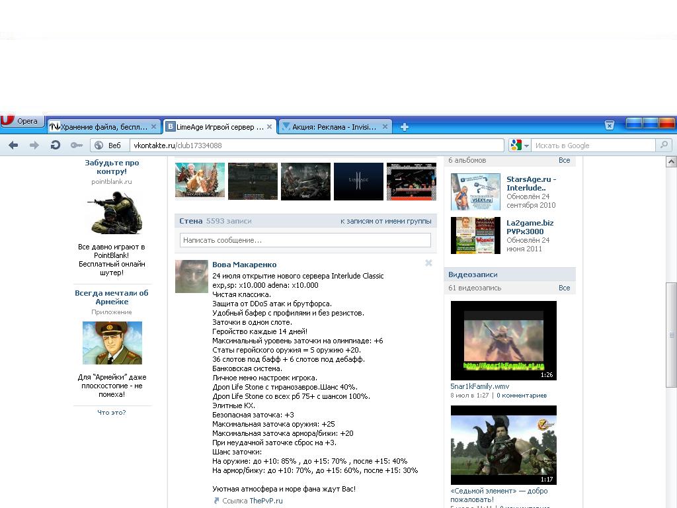Open 0 комментариев under 5nar1kFamily video
The width and height of the screenshot is (677, 508).
[522, 396]
